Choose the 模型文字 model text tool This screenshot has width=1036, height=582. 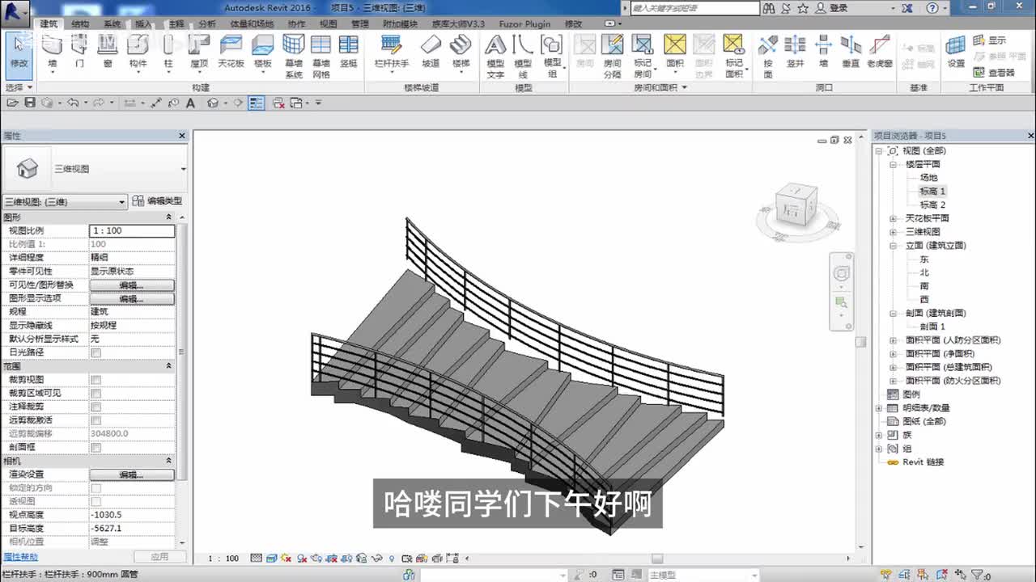tap(495, 56)
